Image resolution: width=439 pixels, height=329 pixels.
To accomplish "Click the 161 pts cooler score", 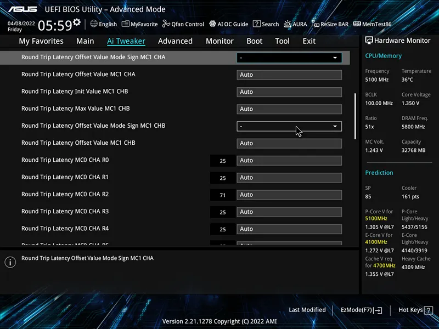I will coord(410,196).
